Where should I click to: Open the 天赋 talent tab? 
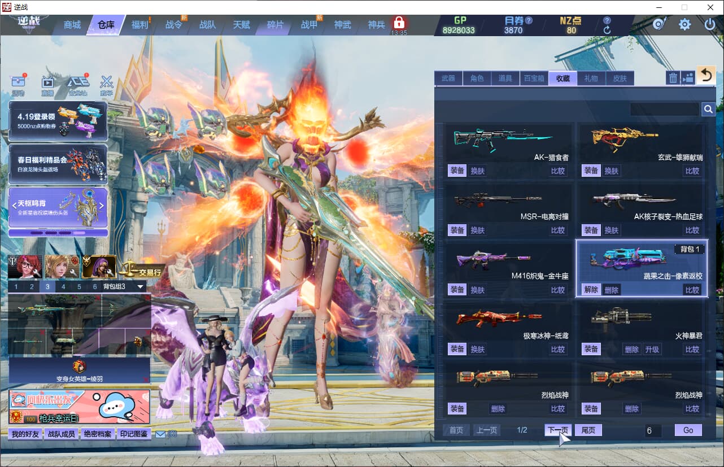pyautogui.click(x=242, y=25)
